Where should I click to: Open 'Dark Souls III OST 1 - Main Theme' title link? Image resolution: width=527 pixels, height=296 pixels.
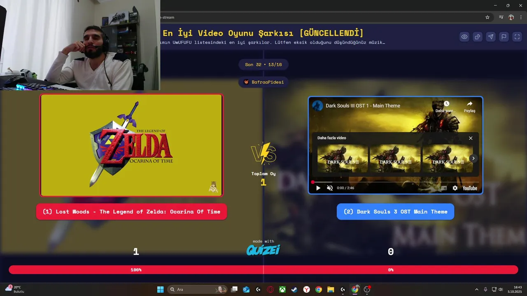tap(363, 106)
